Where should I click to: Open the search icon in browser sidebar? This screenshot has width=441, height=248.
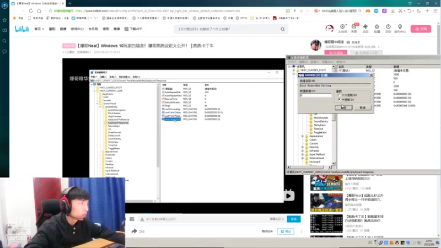tap(4, 41)
